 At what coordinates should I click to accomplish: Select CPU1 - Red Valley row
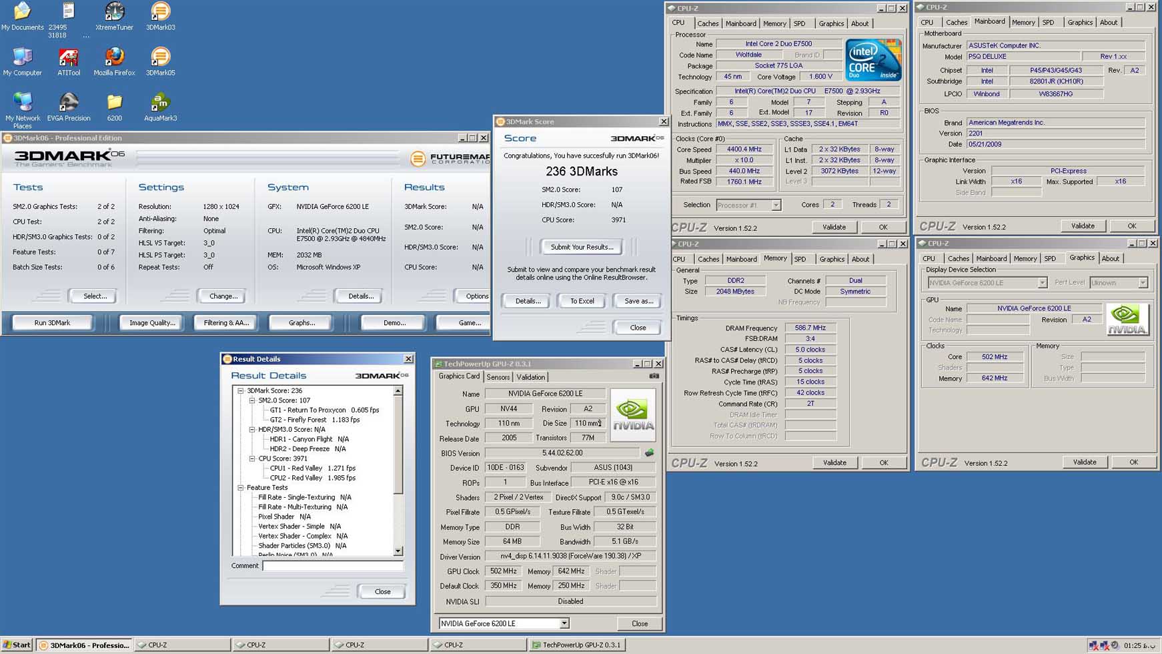312,468
